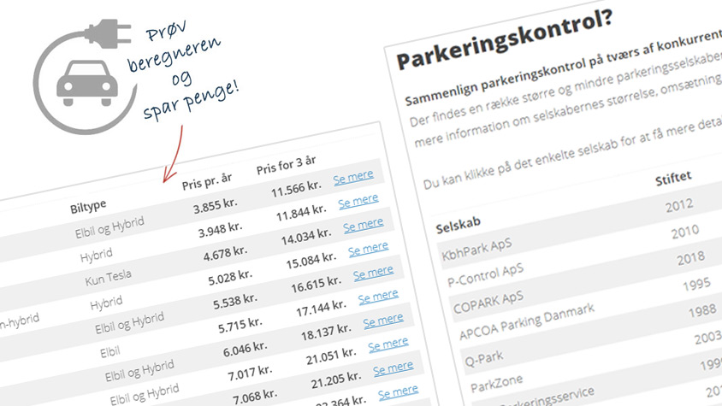Select P-Control ApS in the company list

[x=487, y=275]
